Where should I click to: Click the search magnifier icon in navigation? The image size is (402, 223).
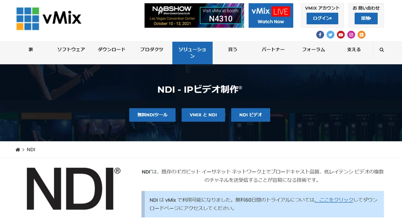pyautogui.click(x=382, y=49)
